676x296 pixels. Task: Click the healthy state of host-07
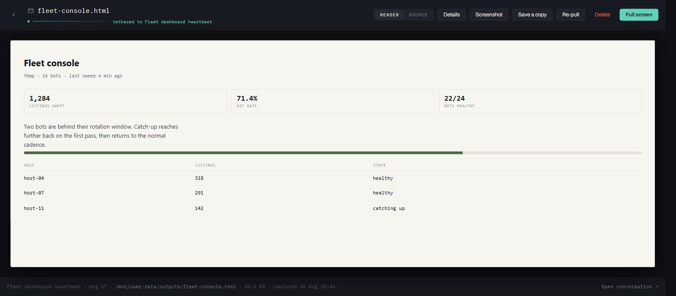[x=383, y=193]
